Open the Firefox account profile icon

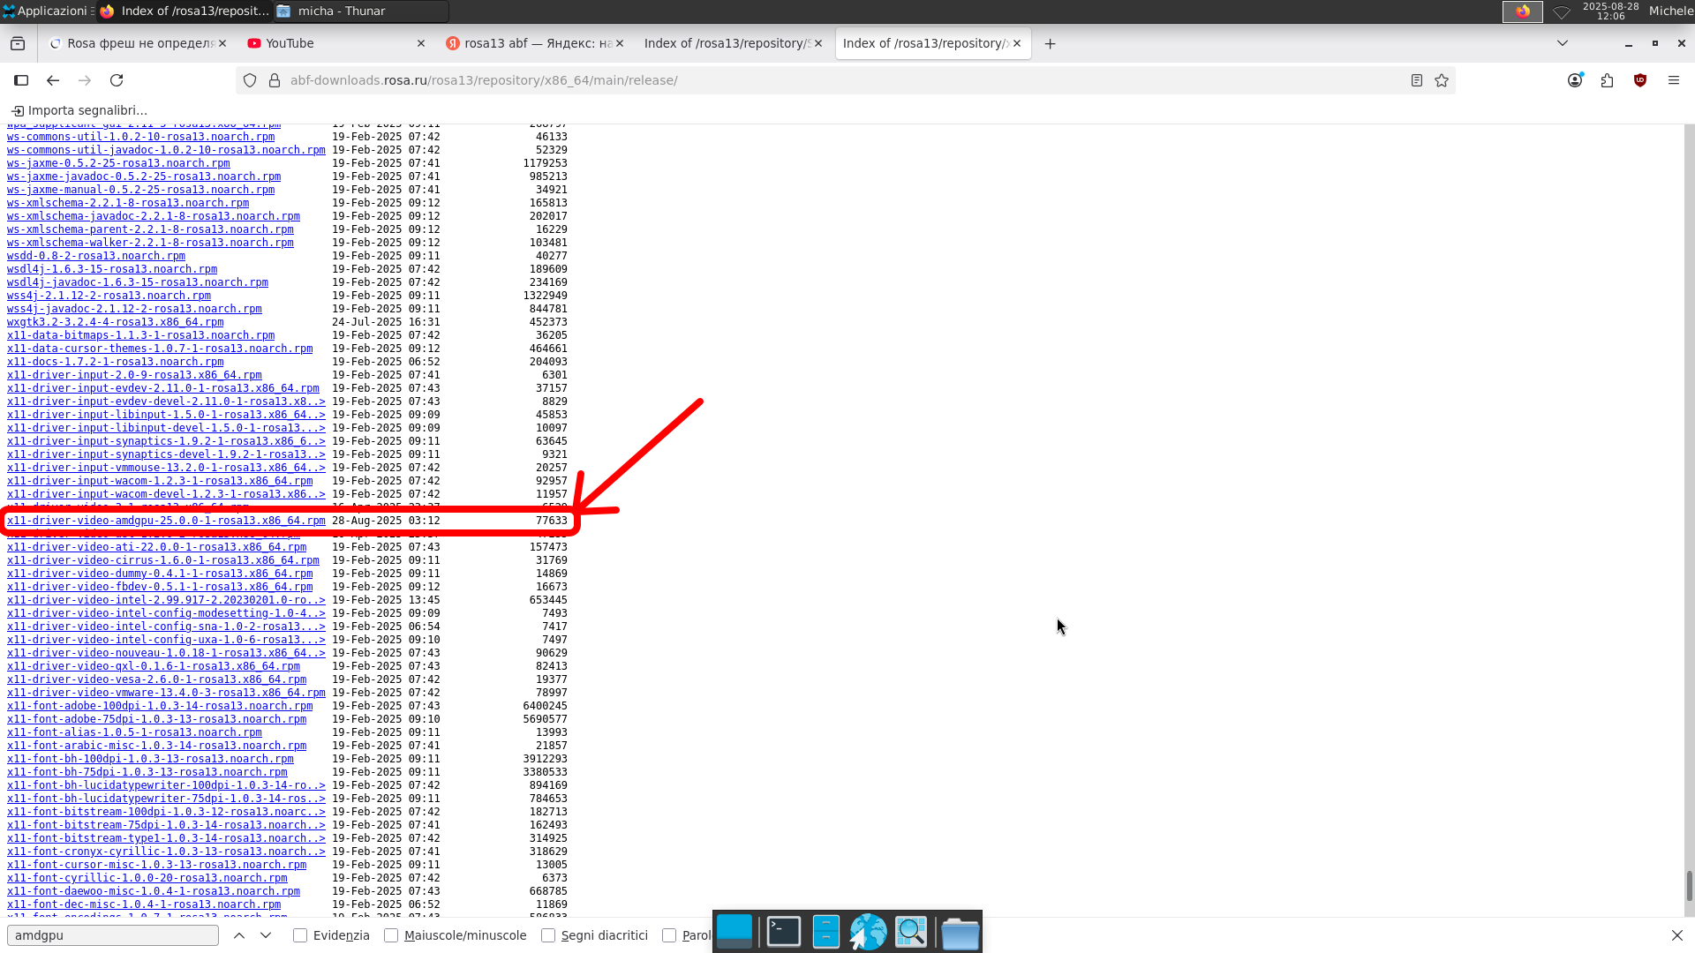pos(1575,80)
